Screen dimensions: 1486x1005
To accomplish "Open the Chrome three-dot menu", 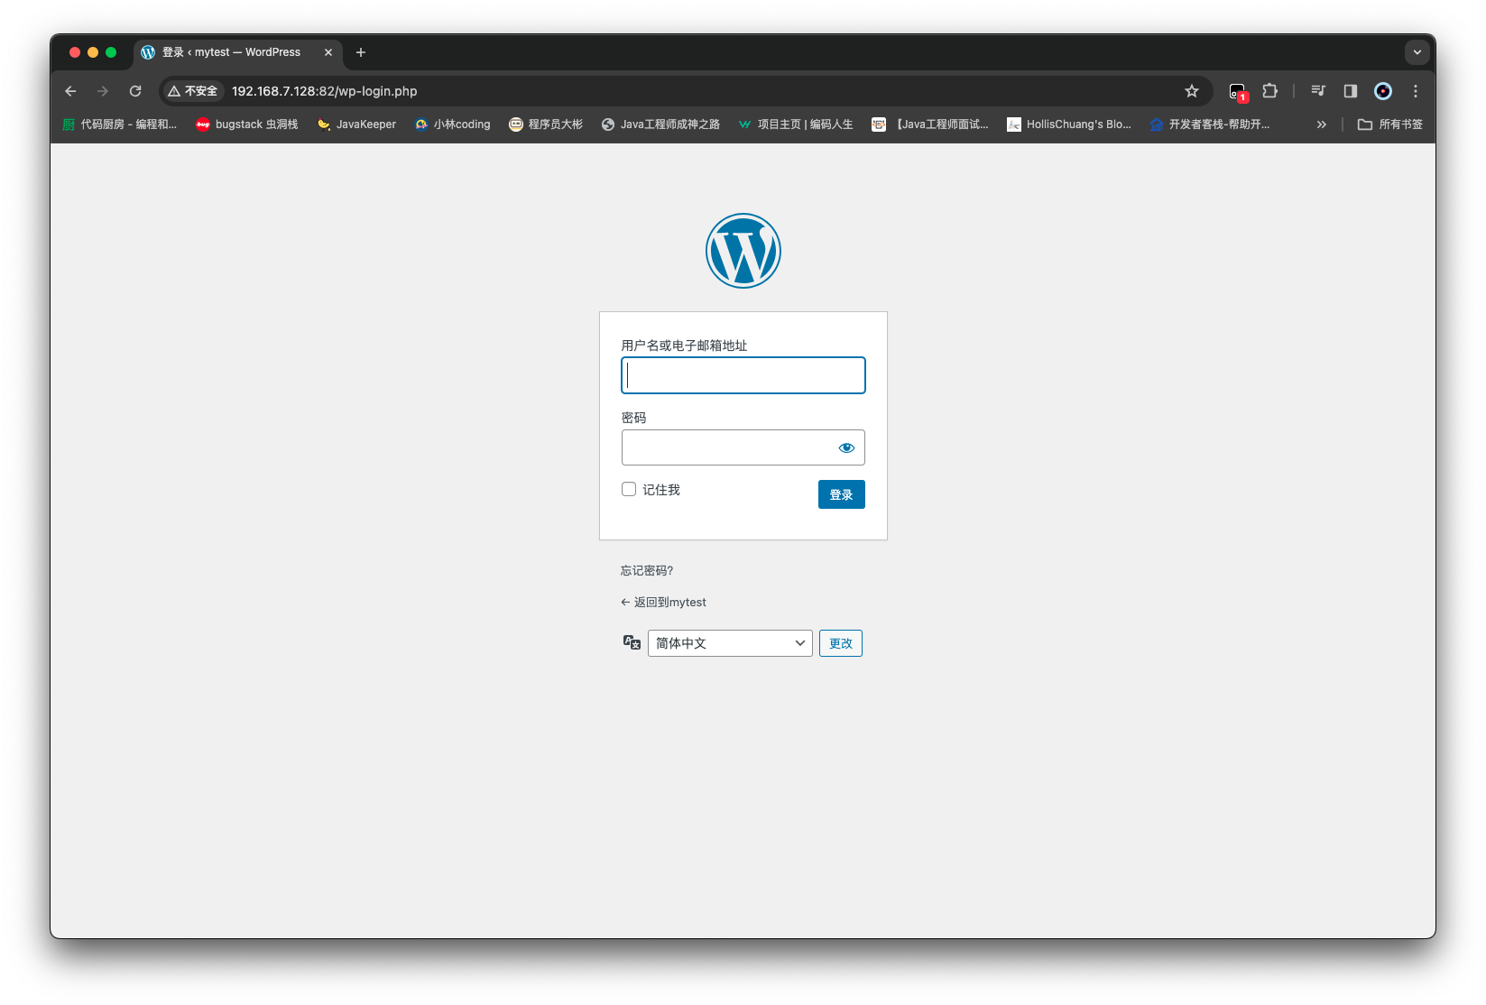I will 1416,91.
